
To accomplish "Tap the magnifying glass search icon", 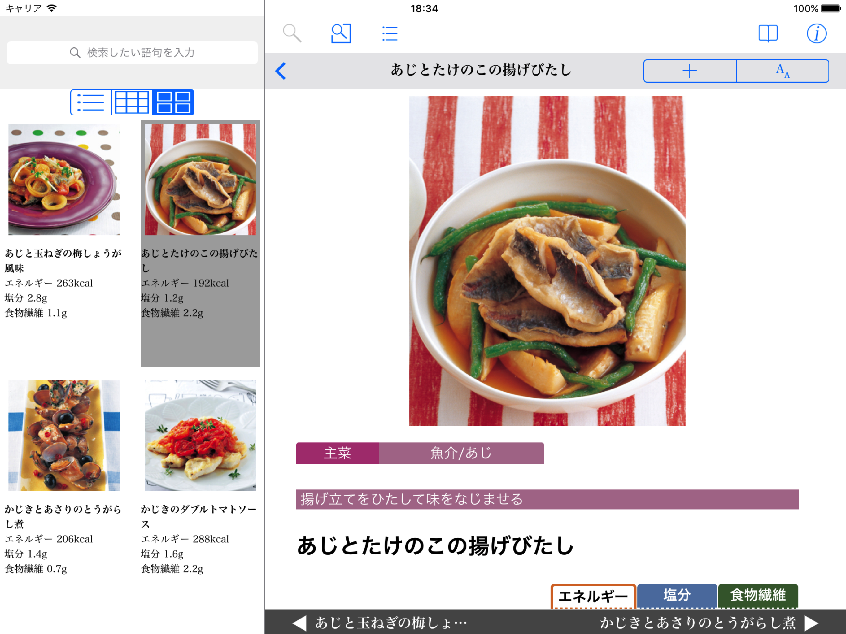I will pos(292,33).
